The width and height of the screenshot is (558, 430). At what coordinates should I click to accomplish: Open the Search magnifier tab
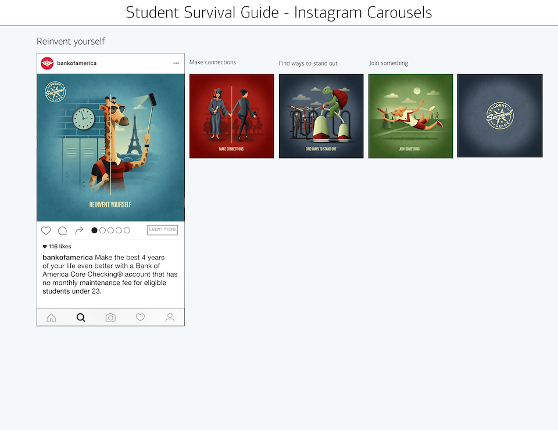81,317
